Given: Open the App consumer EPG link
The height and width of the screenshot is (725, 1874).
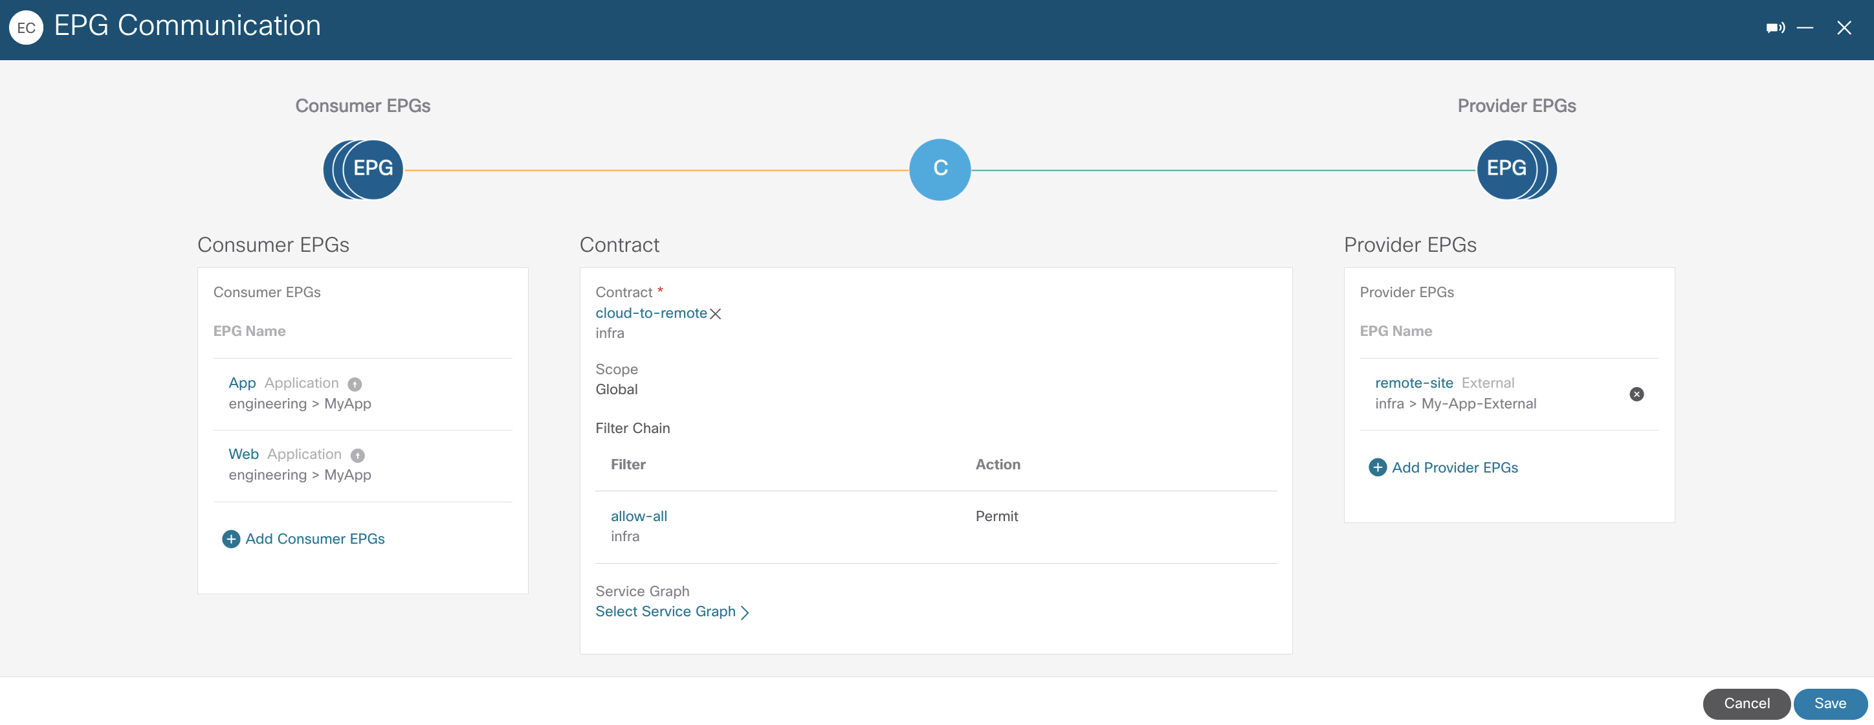Looking at the screenshot, I should [x=241, y=383].
